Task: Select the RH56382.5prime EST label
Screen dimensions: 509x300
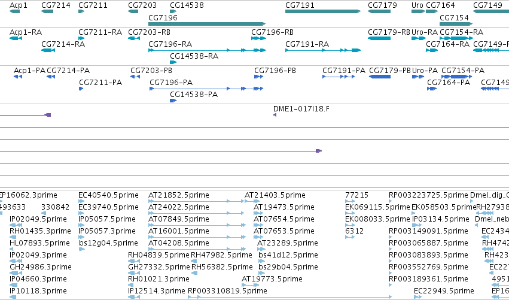Action: point(222,267)
